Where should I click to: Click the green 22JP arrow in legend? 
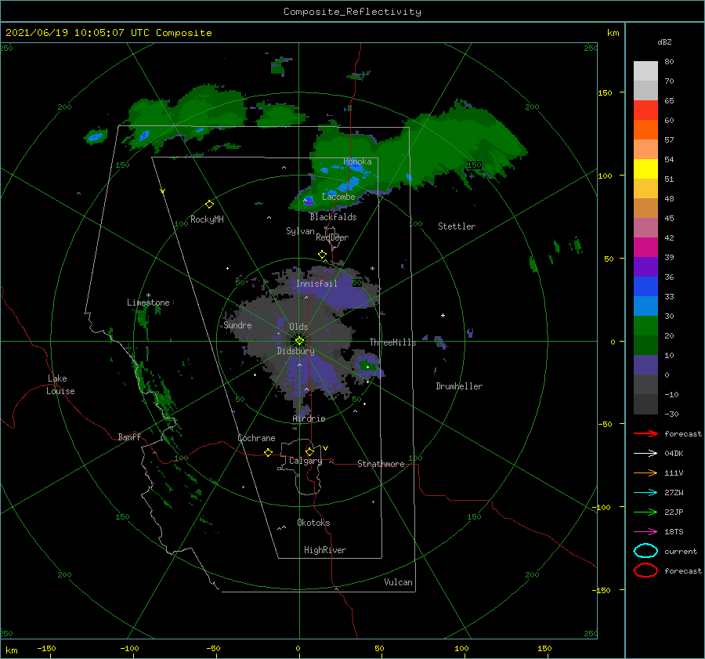click(645, 512)
